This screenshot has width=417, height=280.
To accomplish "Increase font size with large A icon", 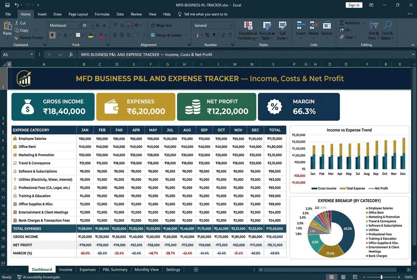I will coord(98,25).
